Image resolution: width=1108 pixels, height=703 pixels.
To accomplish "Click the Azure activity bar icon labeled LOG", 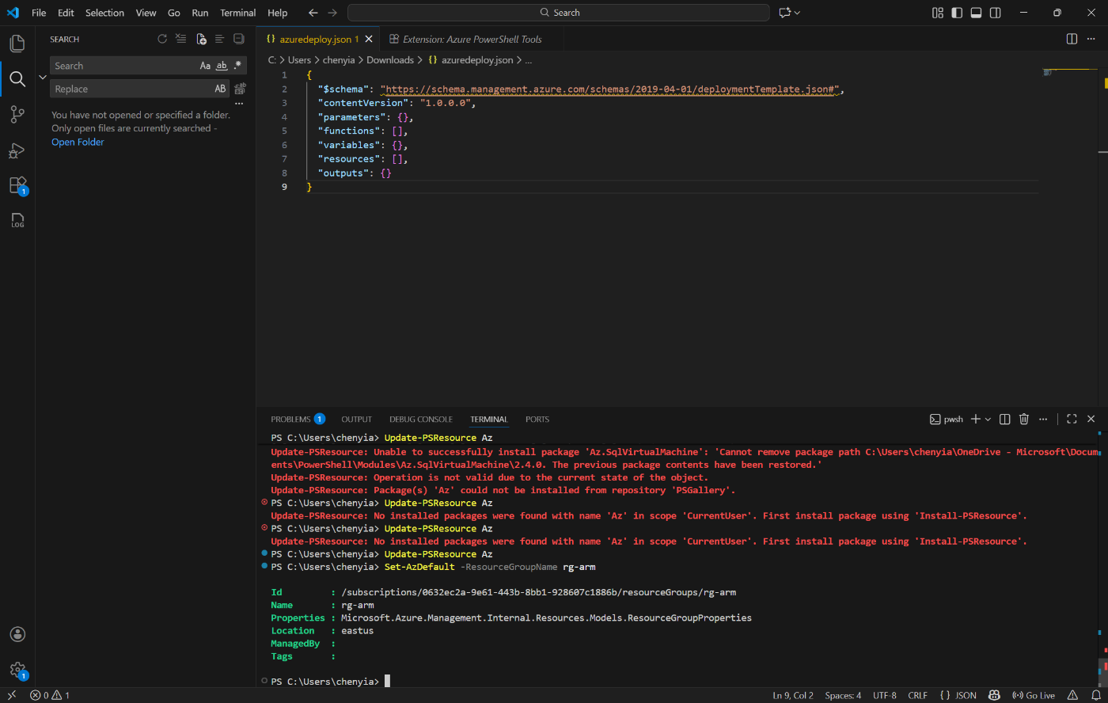I will (x=17, y=221).
